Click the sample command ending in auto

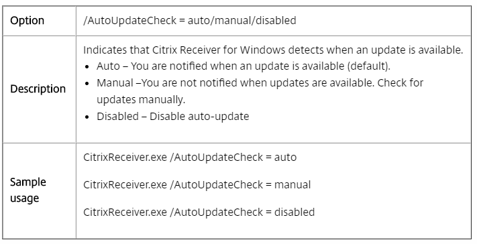coord(190,158)
